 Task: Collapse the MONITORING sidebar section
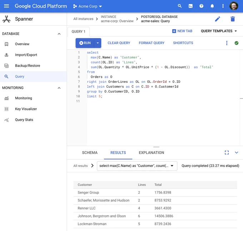point(59,88)
